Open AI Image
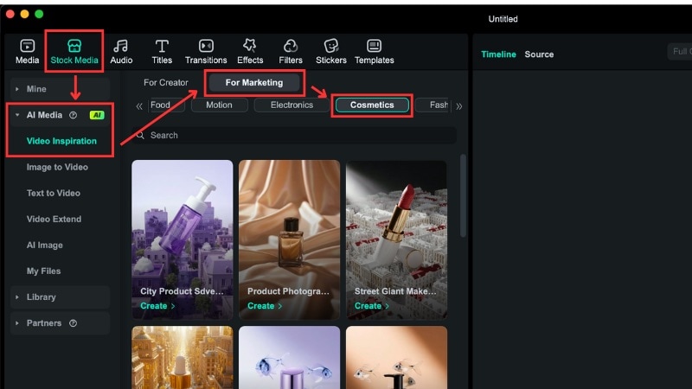 coord(44,246)
